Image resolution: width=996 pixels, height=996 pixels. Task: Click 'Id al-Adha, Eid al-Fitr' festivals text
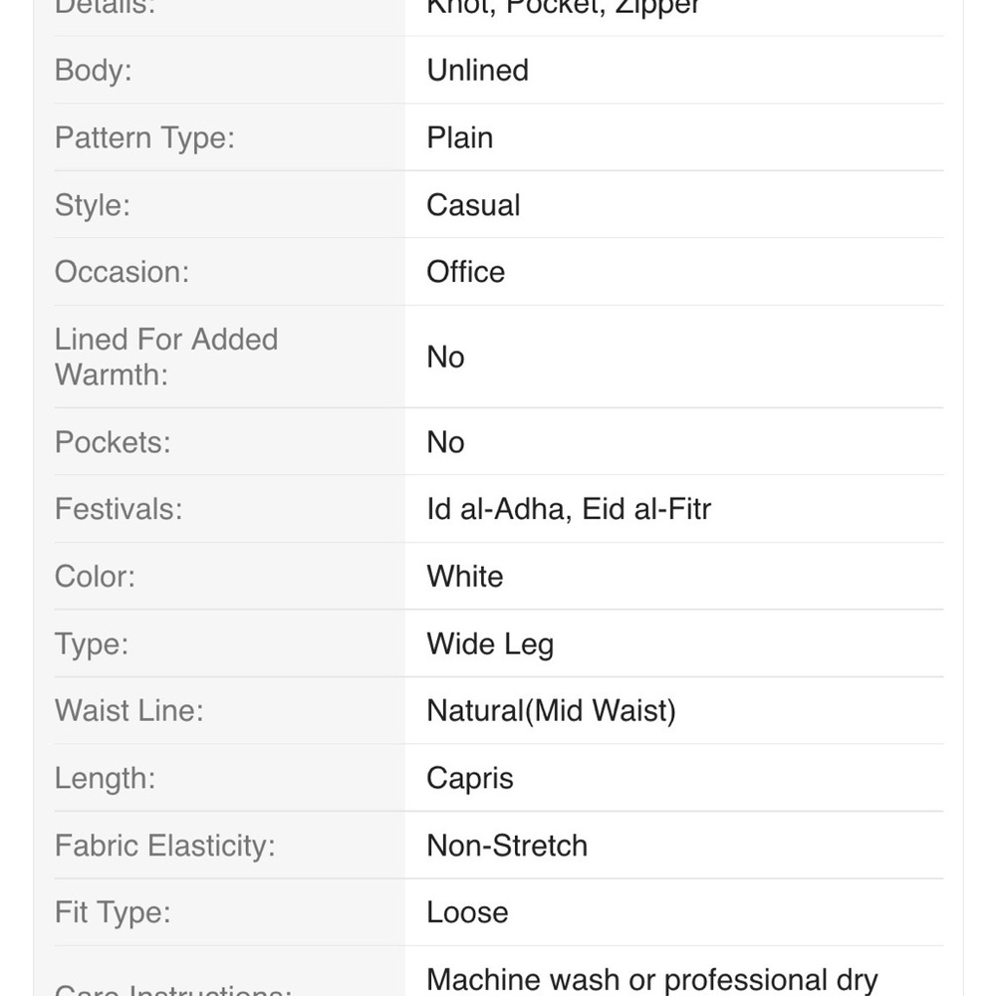coord(569,509)
